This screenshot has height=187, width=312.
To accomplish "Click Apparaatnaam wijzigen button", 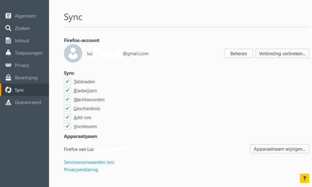I will pyautogui.click(x=280, y=149).
